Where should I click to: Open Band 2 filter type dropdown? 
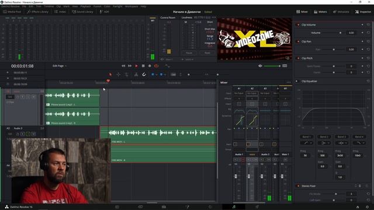click(x=324, y=143)
